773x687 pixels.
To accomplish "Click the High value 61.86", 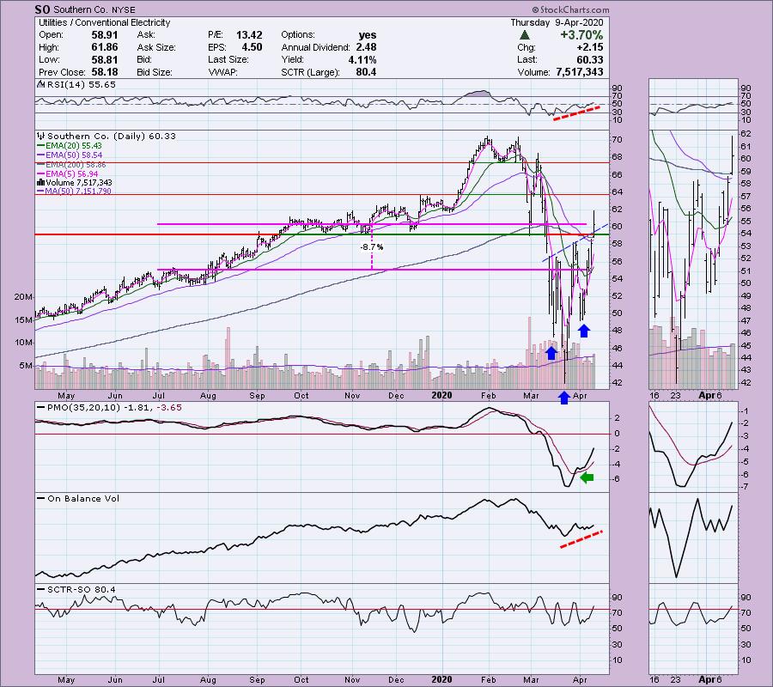I will (104, 47).
